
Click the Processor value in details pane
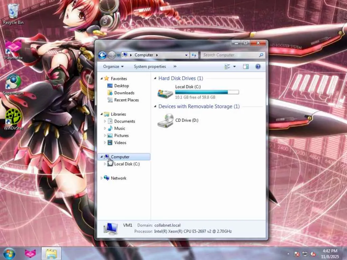pos(193,231)
